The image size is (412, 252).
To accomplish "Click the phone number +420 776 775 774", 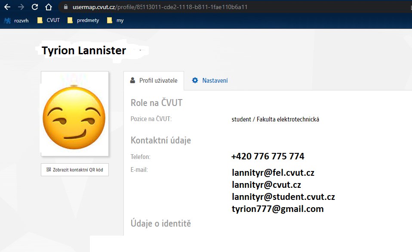I will (268, 156).
